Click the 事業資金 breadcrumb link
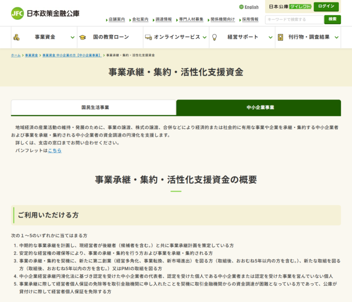Screen dimensions: 352x302 point(31,55)
